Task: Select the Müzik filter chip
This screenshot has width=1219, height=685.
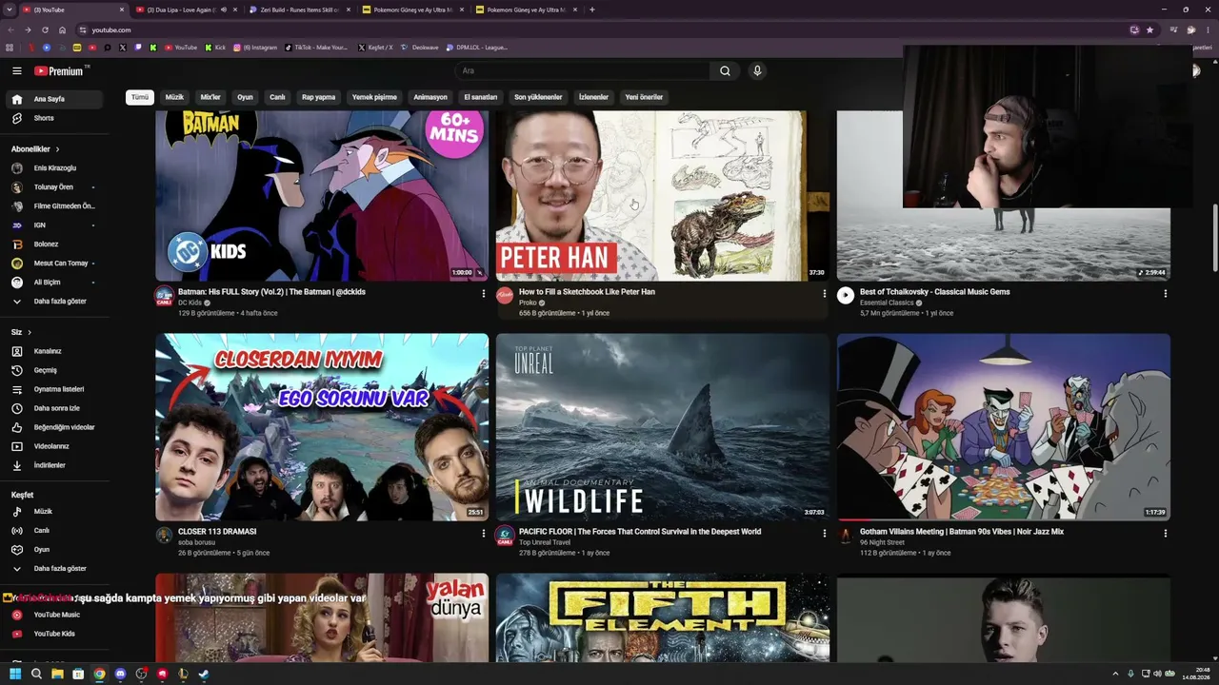Action: coord(174,97)
